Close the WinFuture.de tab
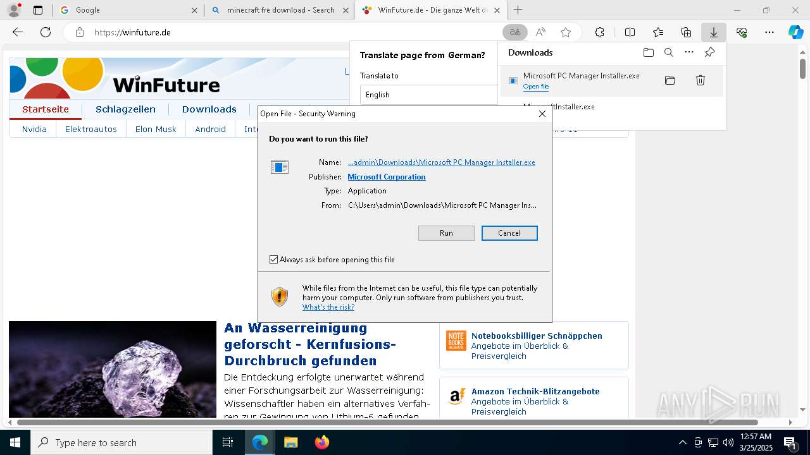Screen dimensions: 810x455 (497, 10)
